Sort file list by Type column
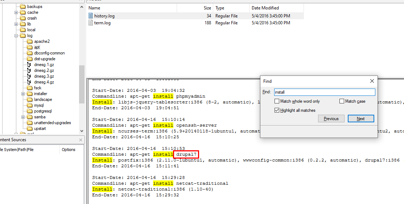The image size is (404, 204). pyautogui.click(x=231, y=8)
